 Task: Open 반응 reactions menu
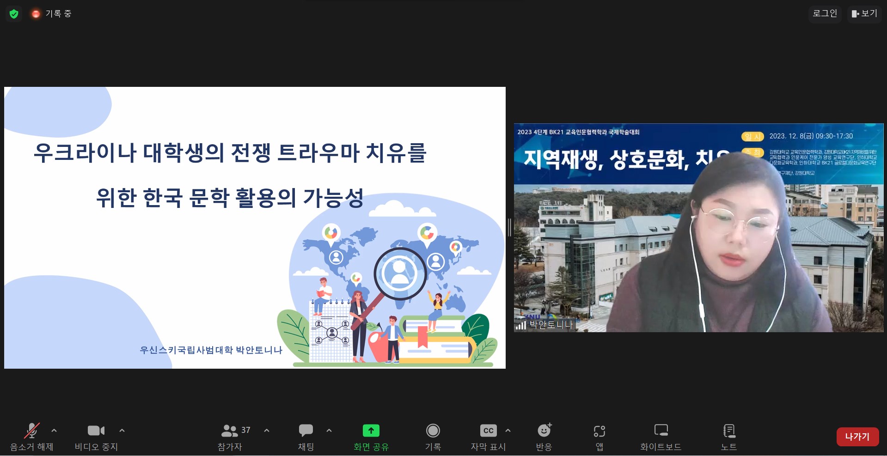(544, 437)
